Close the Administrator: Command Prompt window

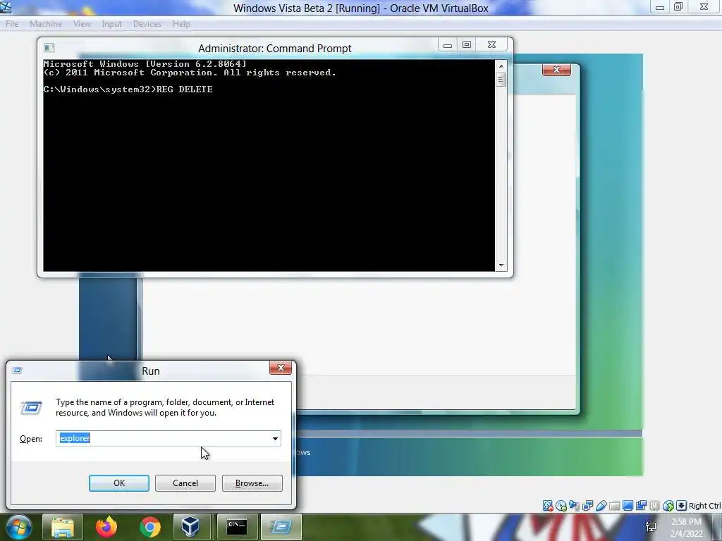pos(491,44)
